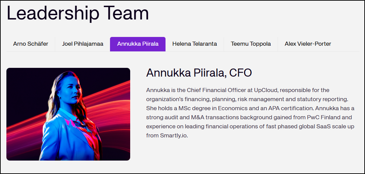Screen dimensions: 365x174
Task: Click the "Leadership Team" page heading
Action: click(x=78, y=13)
